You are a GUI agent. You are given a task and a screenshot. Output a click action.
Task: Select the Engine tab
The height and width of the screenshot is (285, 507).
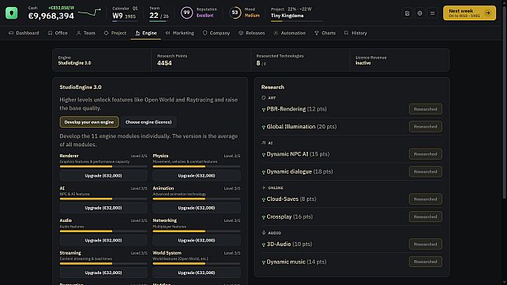146,33
